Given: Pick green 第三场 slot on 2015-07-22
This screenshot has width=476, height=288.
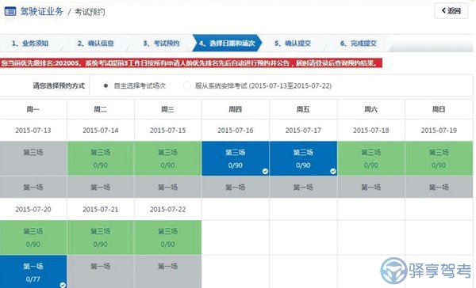Looking at the screenshot, I should (168, 237).
